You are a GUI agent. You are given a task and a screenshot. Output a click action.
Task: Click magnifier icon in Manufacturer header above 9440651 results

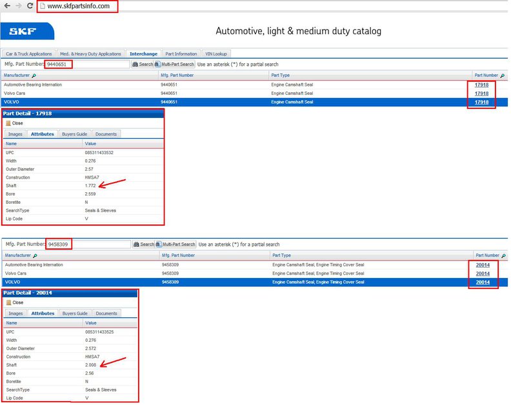click(x=34, y=75)
